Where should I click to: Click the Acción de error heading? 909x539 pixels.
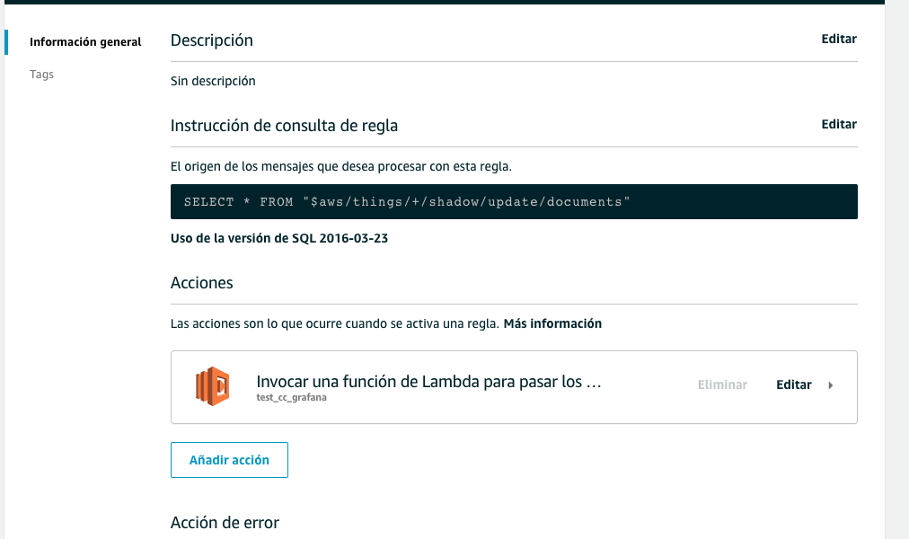pyautogui.click(x=225, y=523)
